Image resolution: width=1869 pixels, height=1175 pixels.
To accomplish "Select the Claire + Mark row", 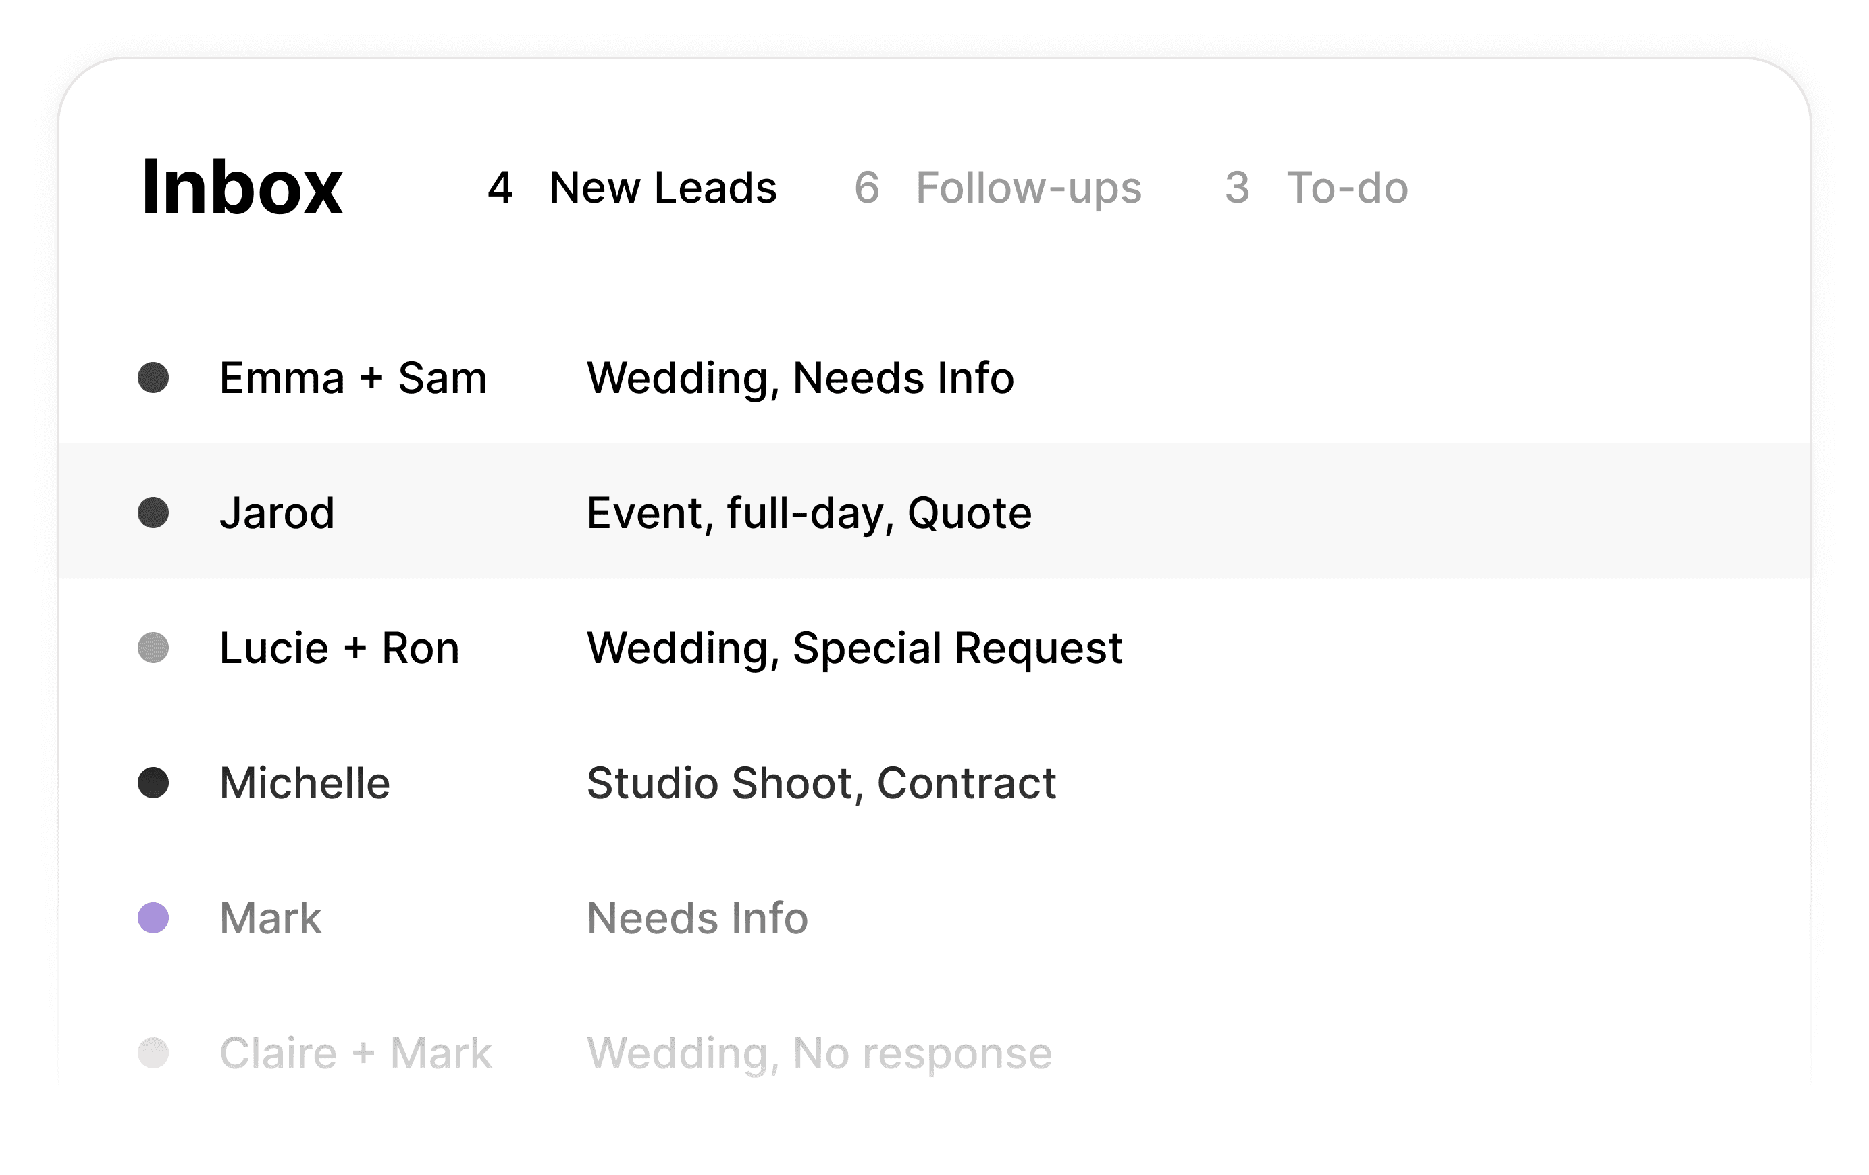I will (934, 1053).
